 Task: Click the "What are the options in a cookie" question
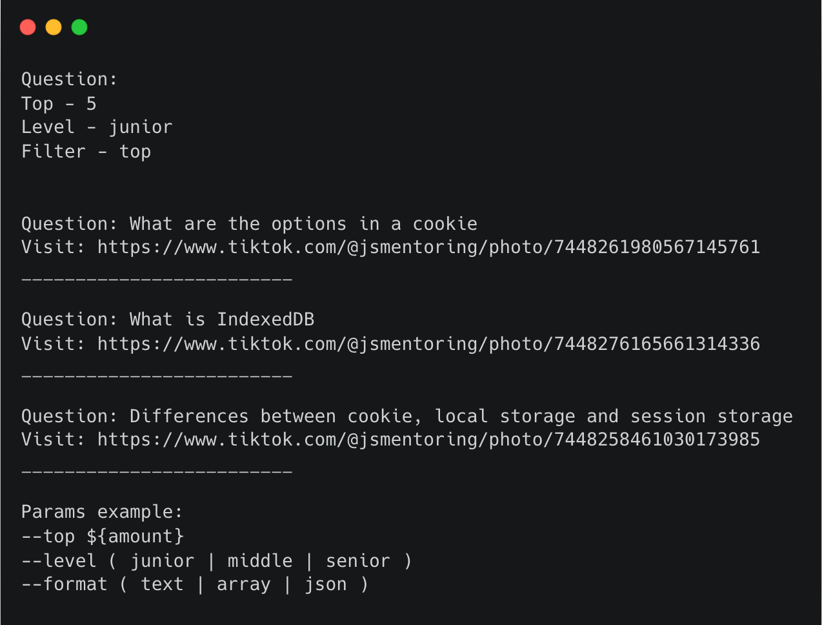click(303, 224)
